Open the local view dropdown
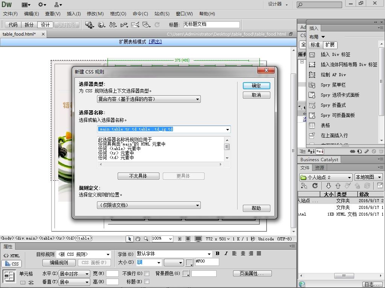Screen dimensions: 385x288 [369, 177]
